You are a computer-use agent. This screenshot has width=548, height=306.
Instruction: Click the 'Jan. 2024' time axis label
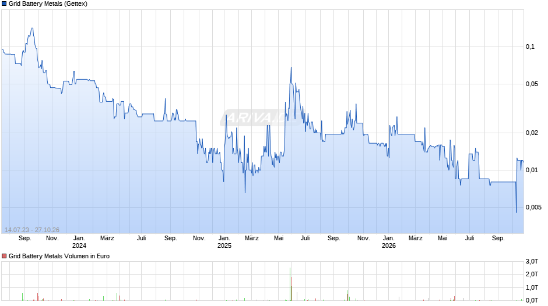(79, 242)
